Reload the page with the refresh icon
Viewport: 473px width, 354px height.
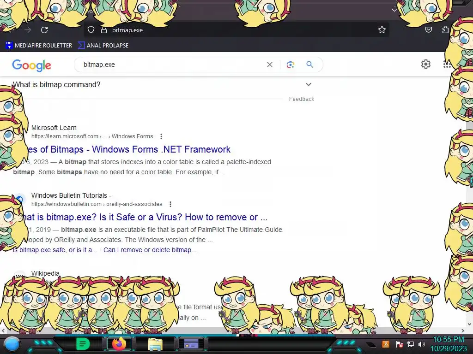click(44, 30)
